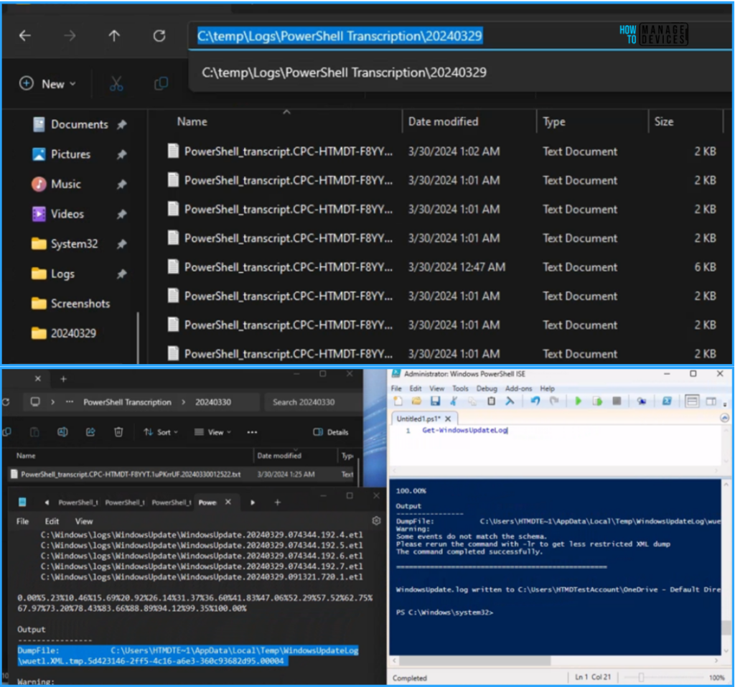The image size is (735, 687).
Task: Select the 6 KB transcript file from 12:47 AM
Action: tap(441, 267)
